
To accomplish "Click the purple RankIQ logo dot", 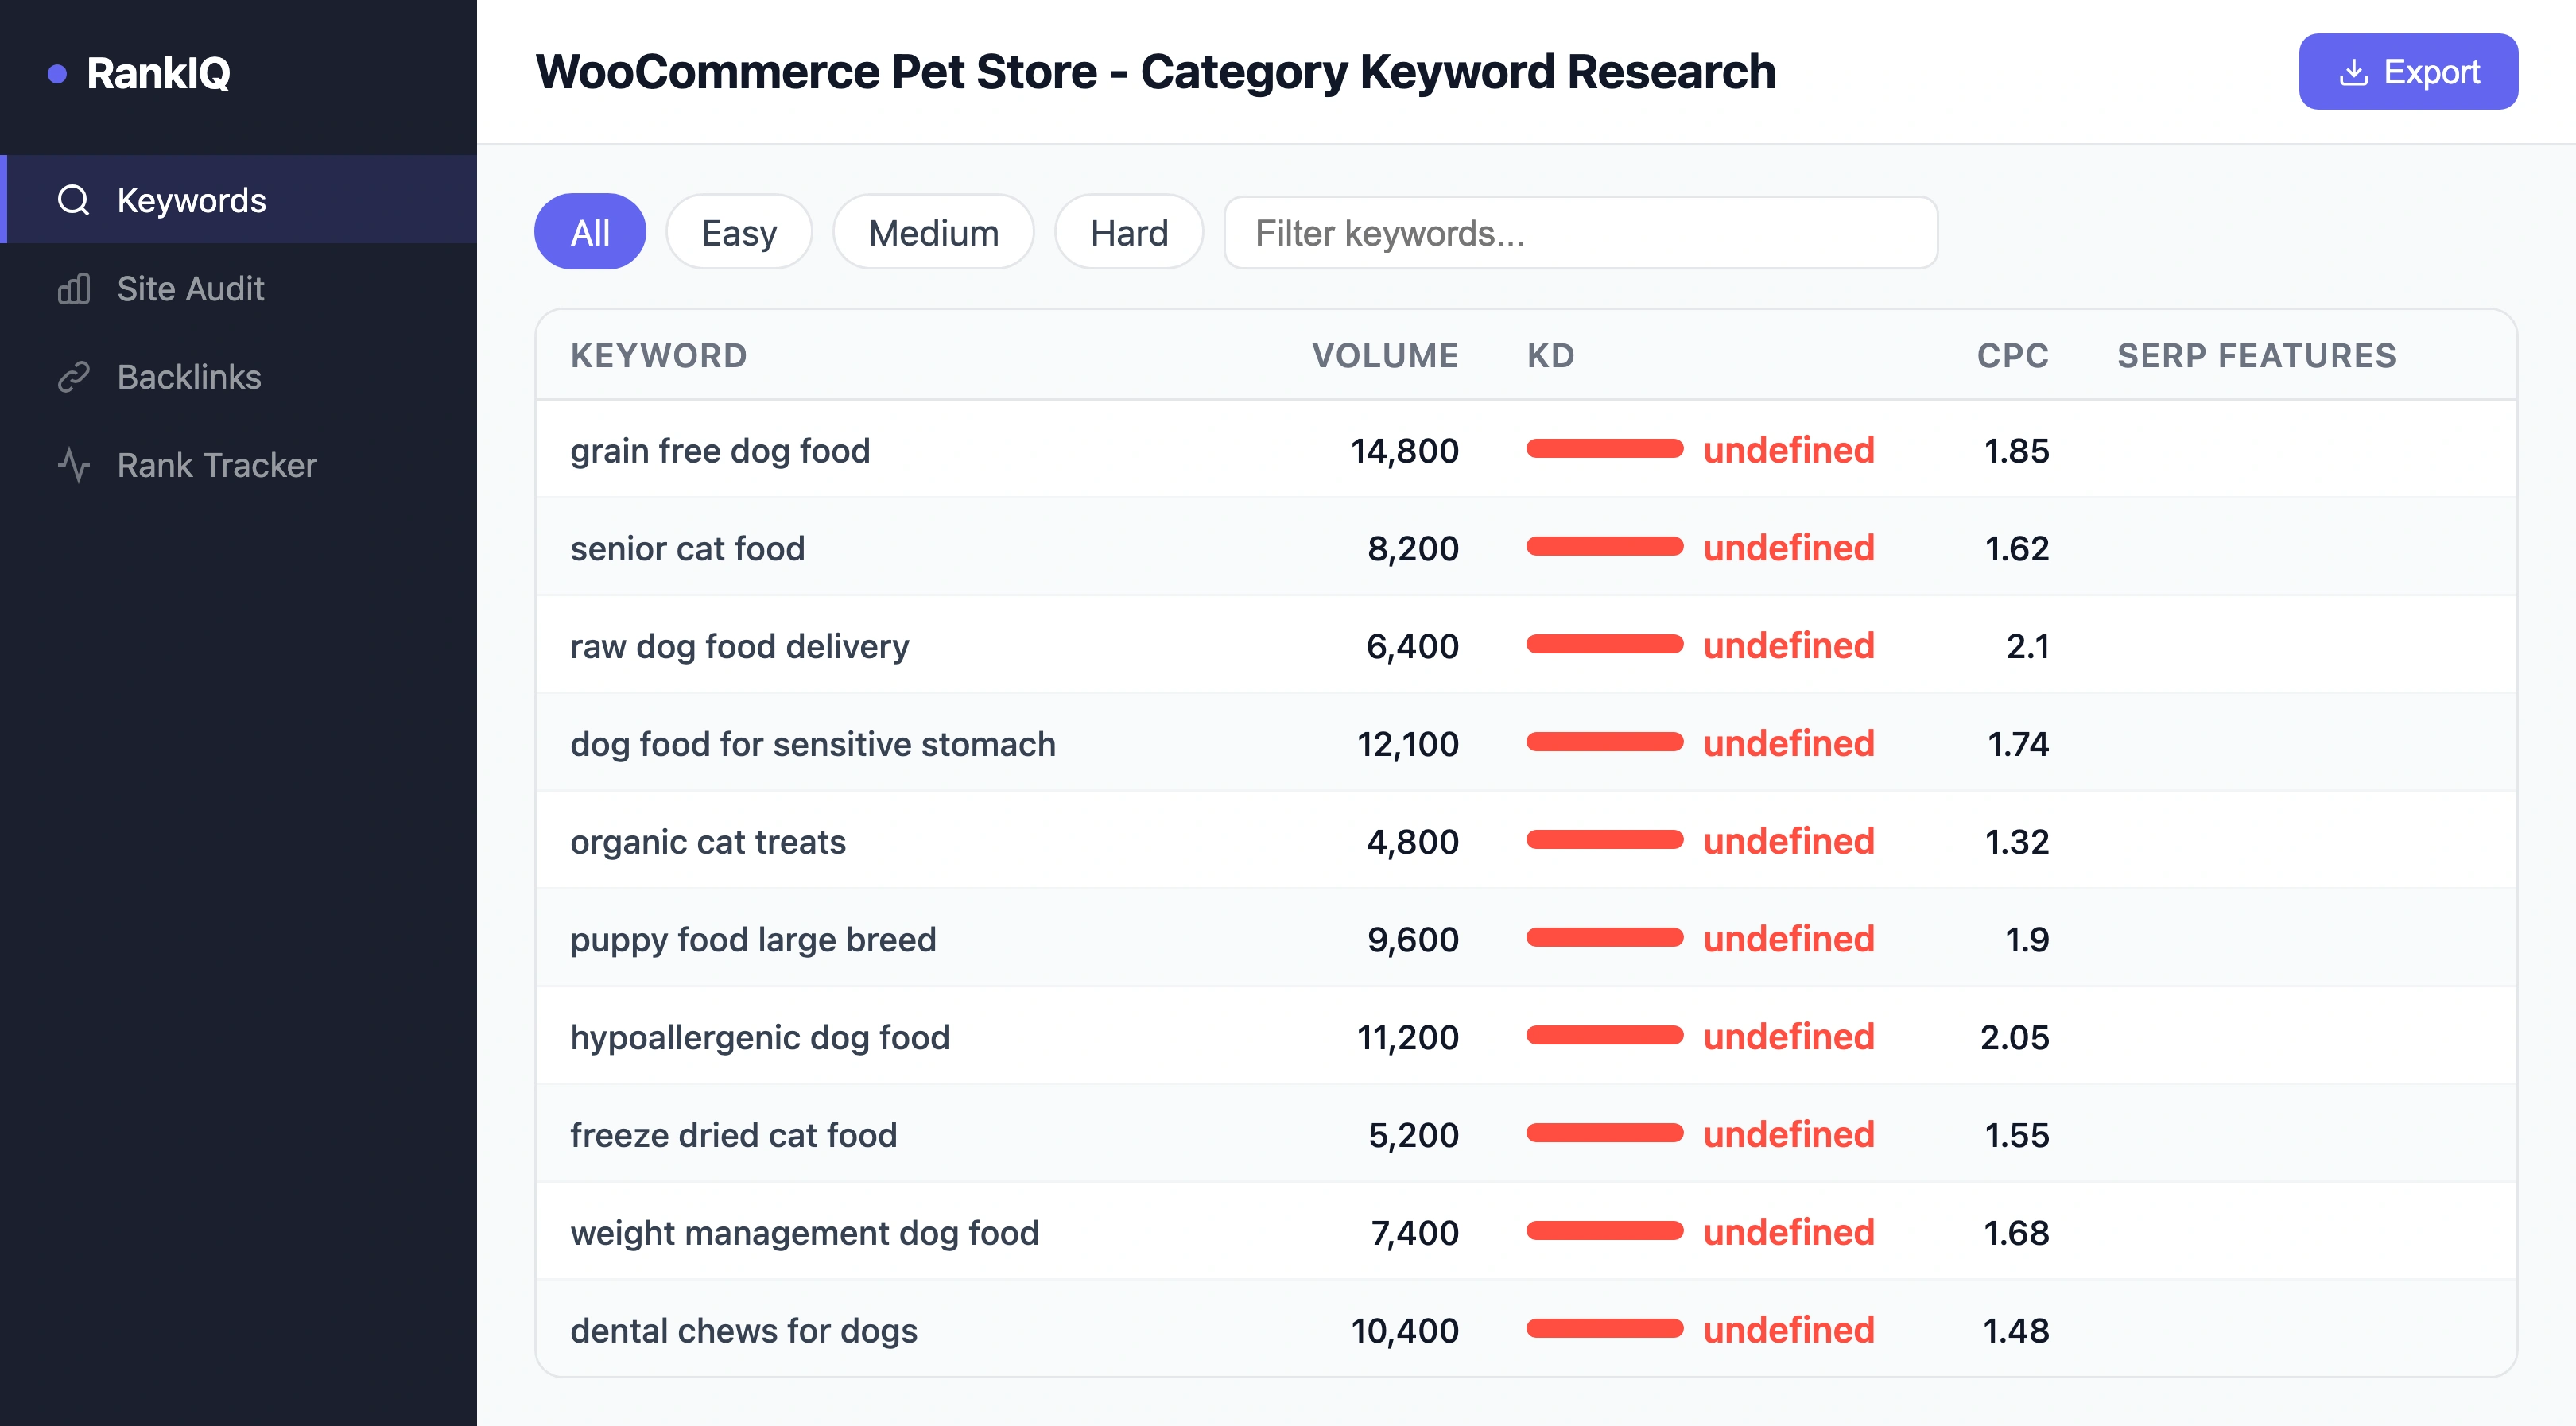I will pos(58,72).
